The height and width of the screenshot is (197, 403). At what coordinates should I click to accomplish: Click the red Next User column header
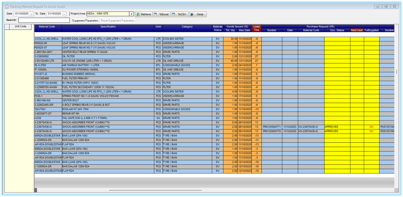(357, 30)
